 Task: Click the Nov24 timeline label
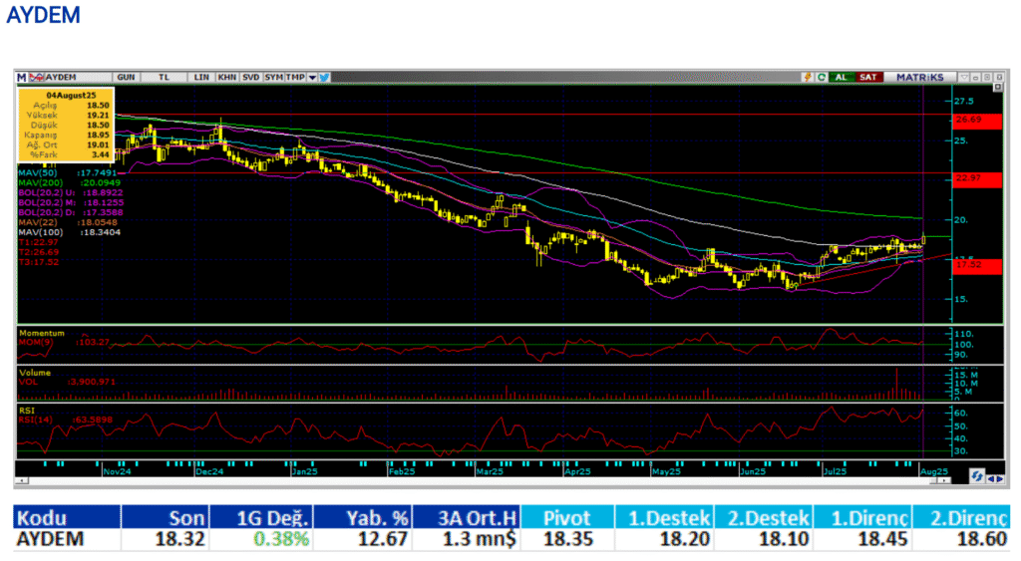click(x=118, y=472)
